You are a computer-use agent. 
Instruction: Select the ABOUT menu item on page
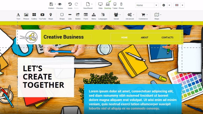(x=145, y=37)
